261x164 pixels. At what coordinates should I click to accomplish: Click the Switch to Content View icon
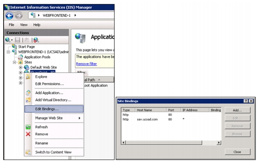coord(28,152)
